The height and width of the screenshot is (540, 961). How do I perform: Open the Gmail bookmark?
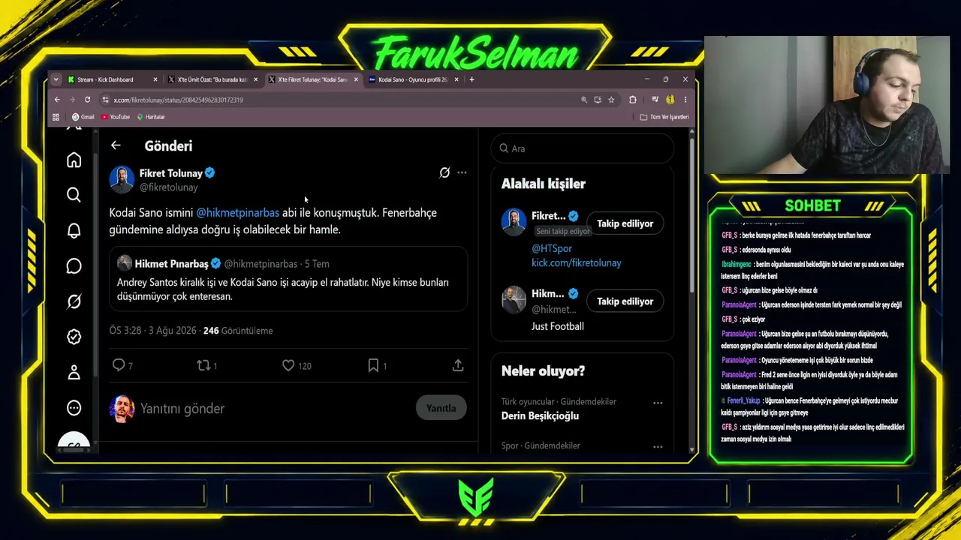point(83,117)
